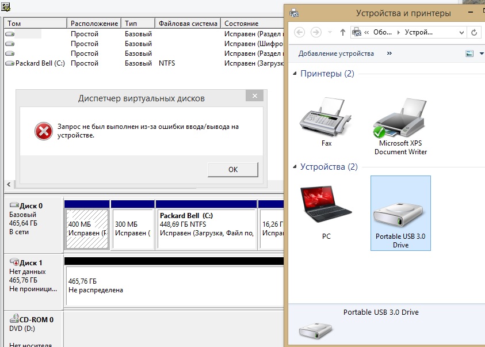Select the Диск 1 uninitialized disk label
Viewport: 485px width, 347px height.
pyautogui.click(x=33, y=282)
